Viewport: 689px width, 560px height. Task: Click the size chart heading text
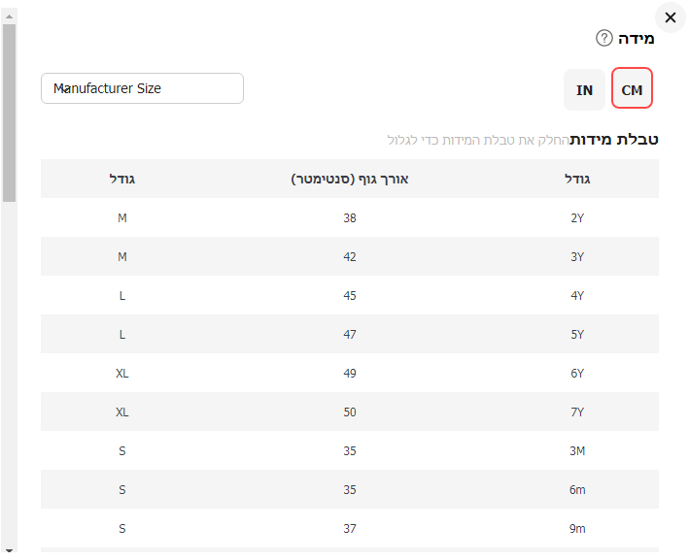pos(614,139)
